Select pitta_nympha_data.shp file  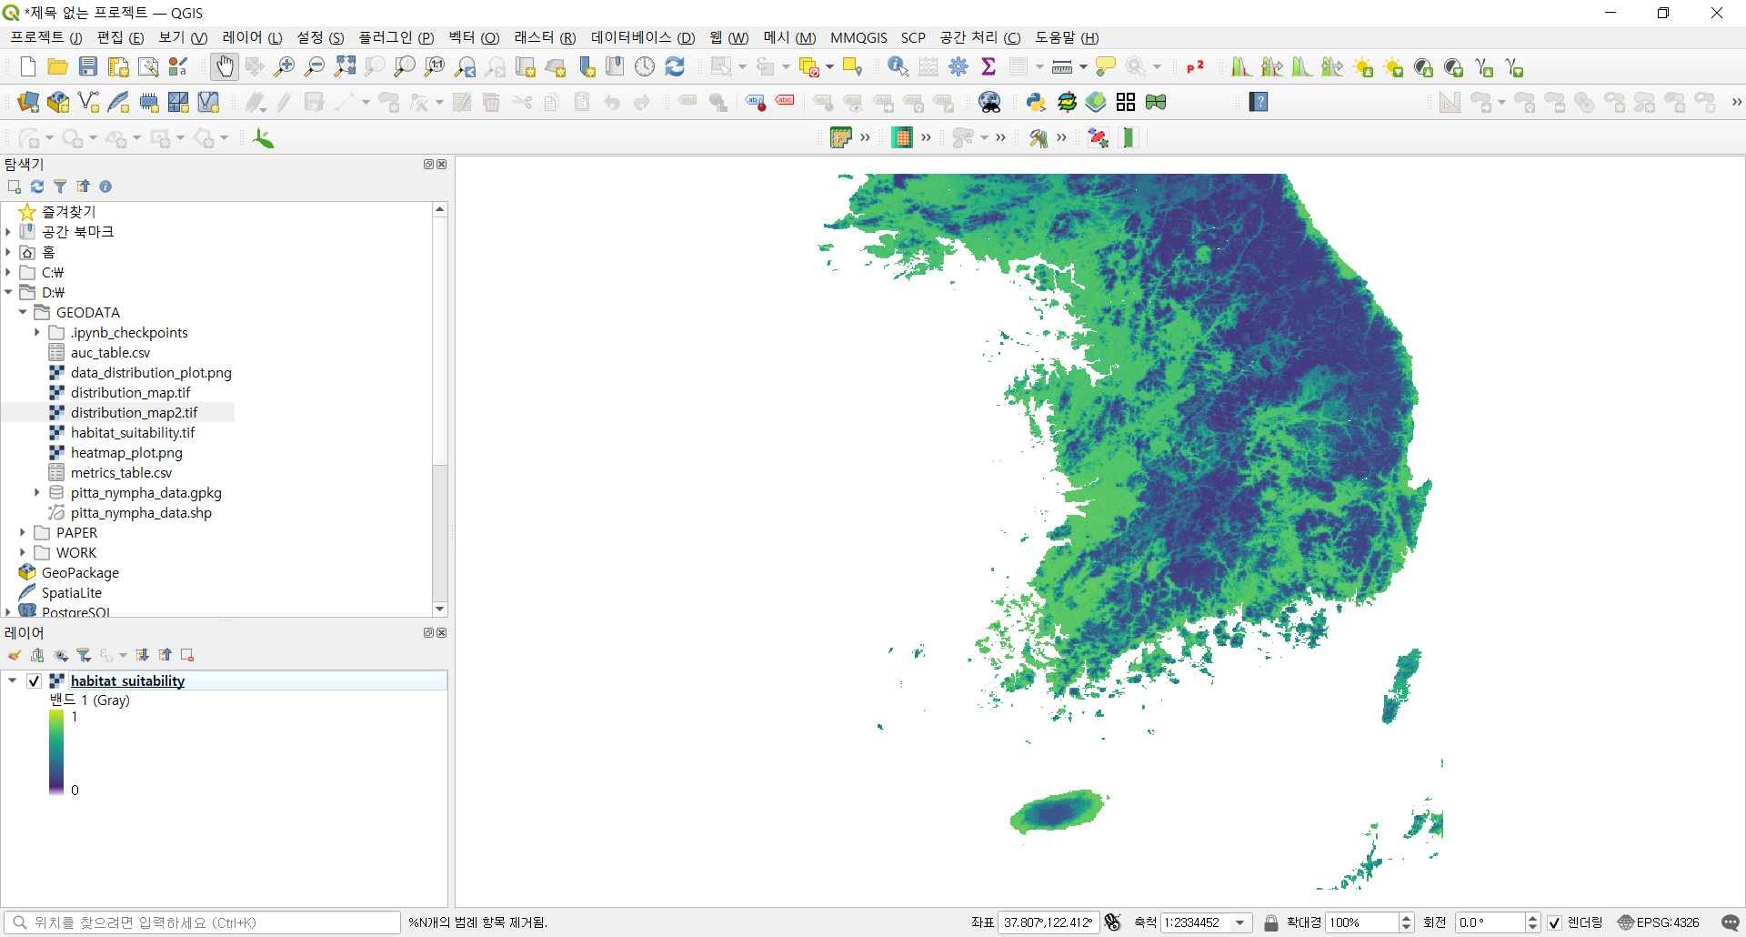click(x=141, y=512)
